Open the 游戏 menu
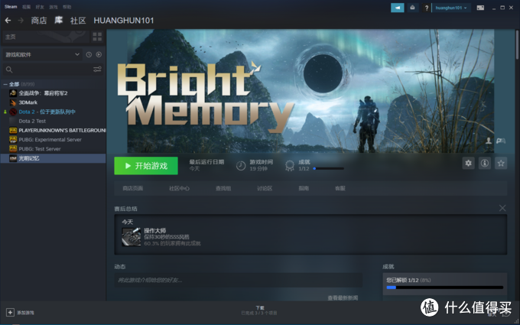 click(53, 7)
